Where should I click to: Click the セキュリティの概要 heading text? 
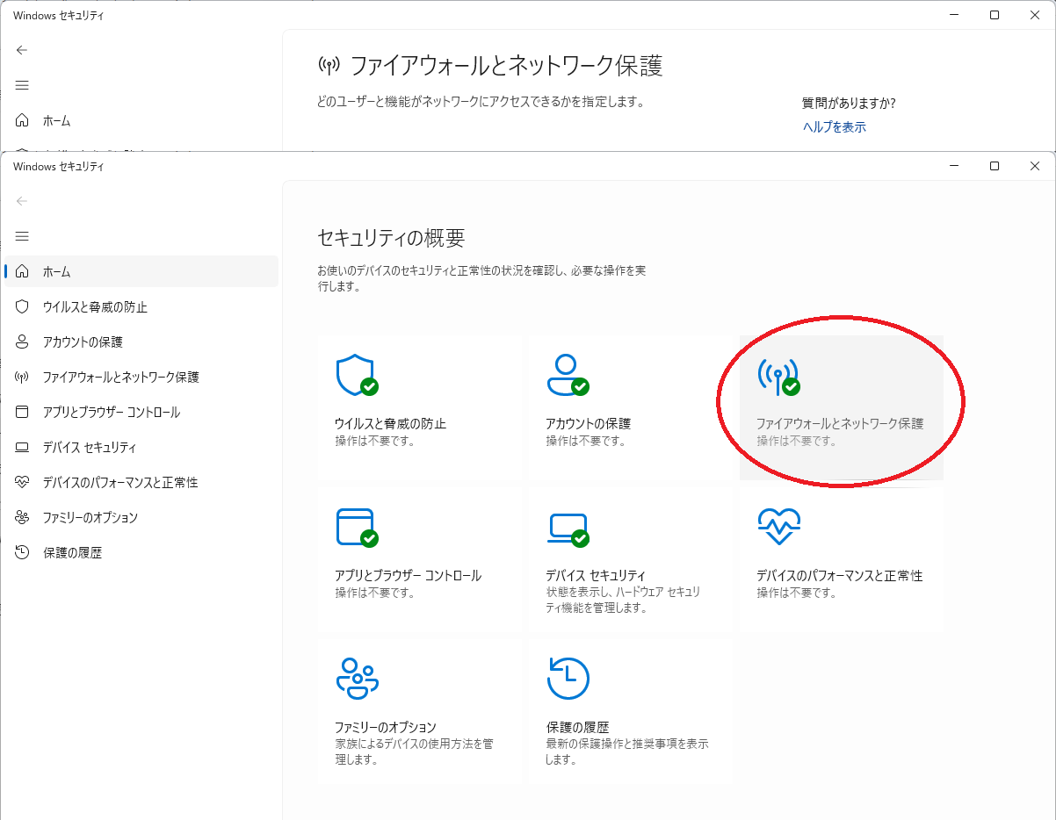click(x=391, y=238)
